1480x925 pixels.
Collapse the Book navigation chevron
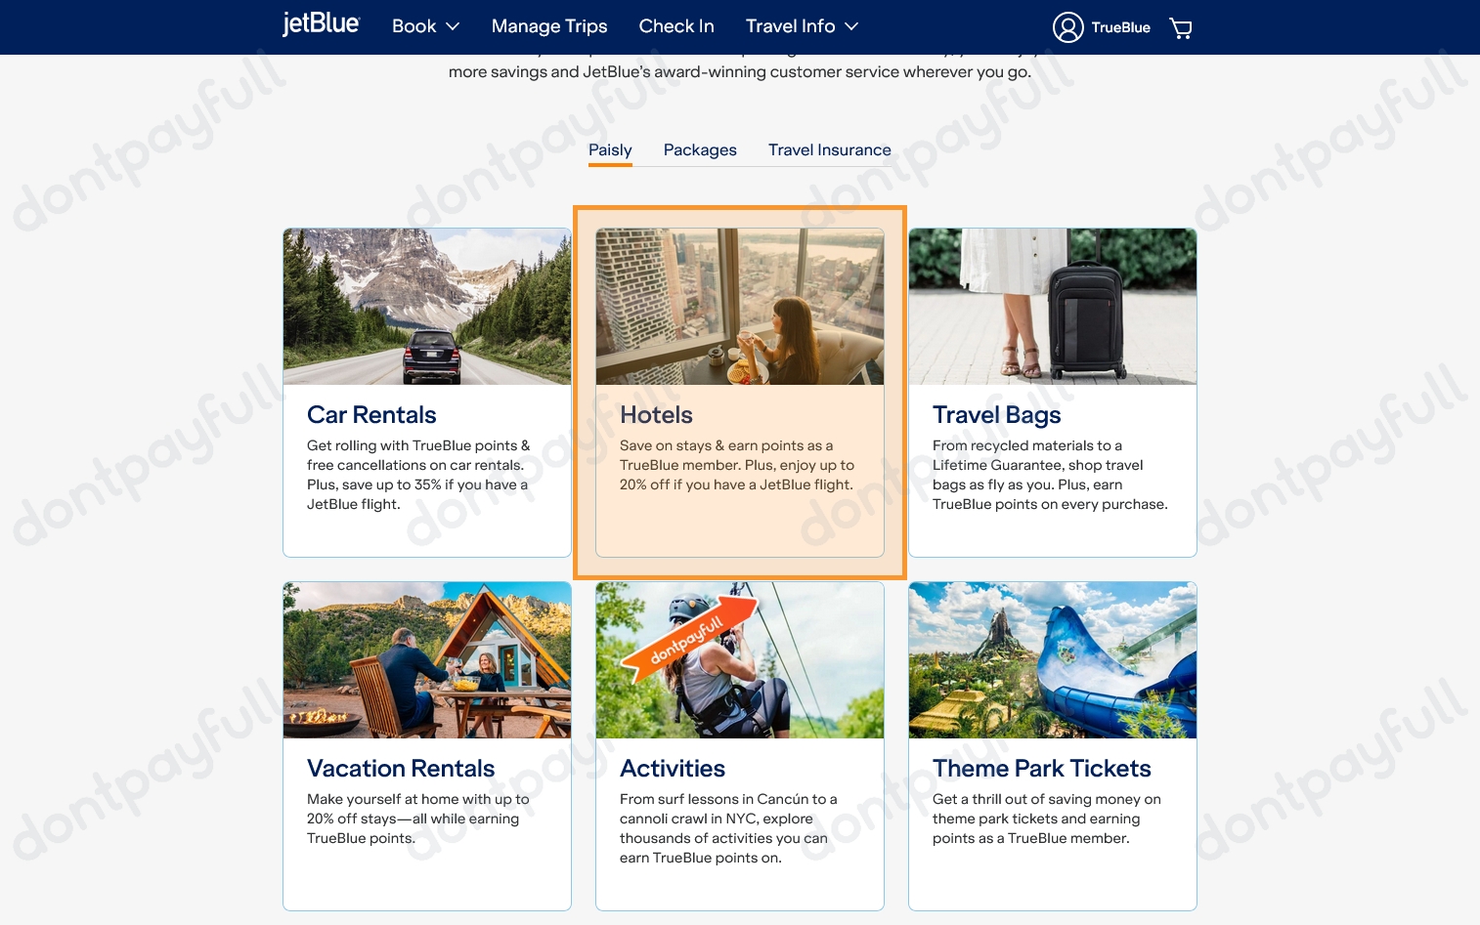click(x=453, y=26)
